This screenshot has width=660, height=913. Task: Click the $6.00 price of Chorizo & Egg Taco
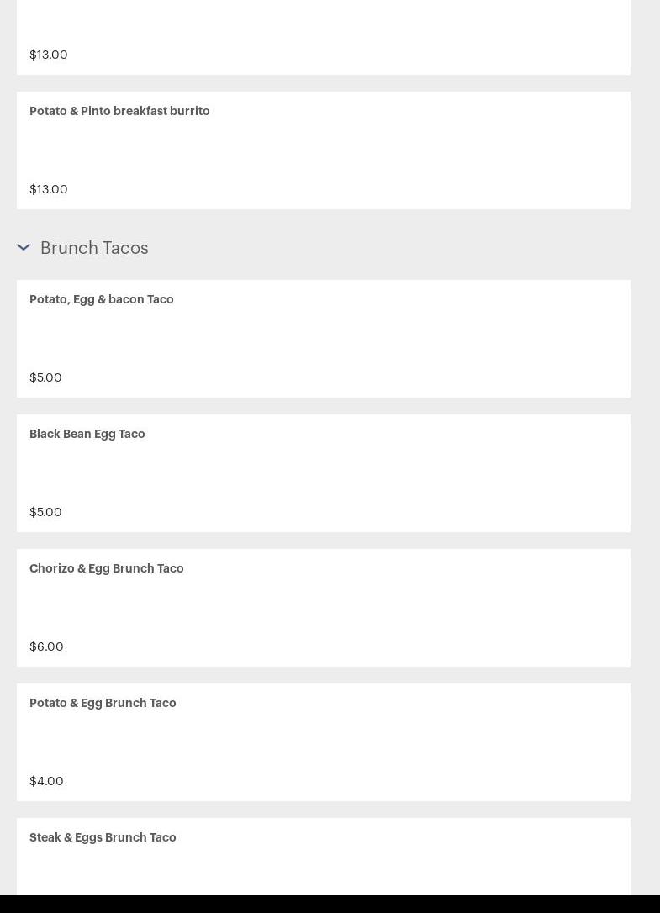pos(46,646)
